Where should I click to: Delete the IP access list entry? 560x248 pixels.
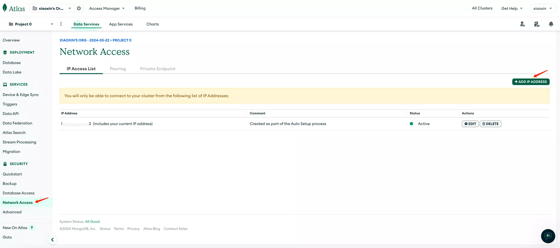[490, 124]
